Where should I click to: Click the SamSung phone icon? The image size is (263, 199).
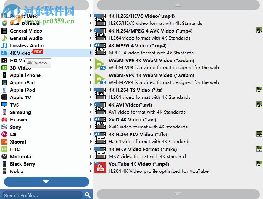pyautogui.click(x=4, y=112)
